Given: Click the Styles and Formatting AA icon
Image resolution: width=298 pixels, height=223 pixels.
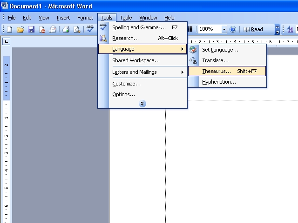Looking at the screenshot, I should pyautogui.click(x=290, y=29).
